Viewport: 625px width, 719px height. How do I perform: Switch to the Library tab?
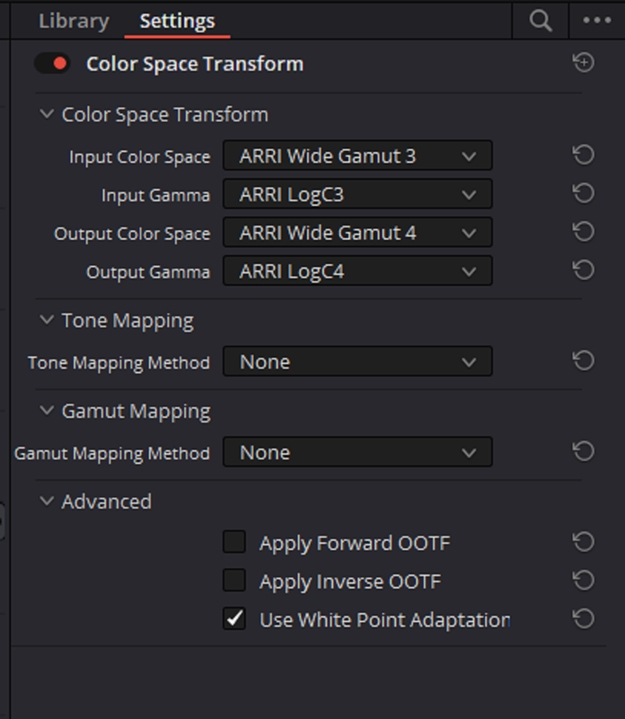[74, 21]
